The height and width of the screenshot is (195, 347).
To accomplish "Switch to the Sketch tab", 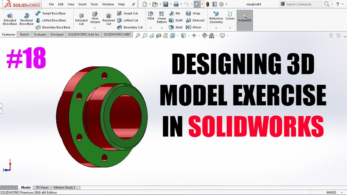I will pyautogui.click(x=24, y=34).
